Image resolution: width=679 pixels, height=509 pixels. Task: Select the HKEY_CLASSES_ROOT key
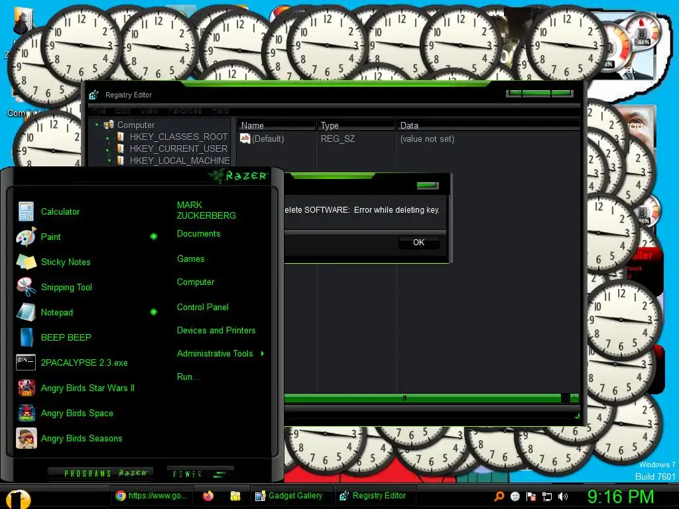178,137
